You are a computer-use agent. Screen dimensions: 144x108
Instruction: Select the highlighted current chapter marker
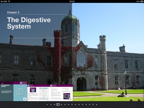point(58,105)
